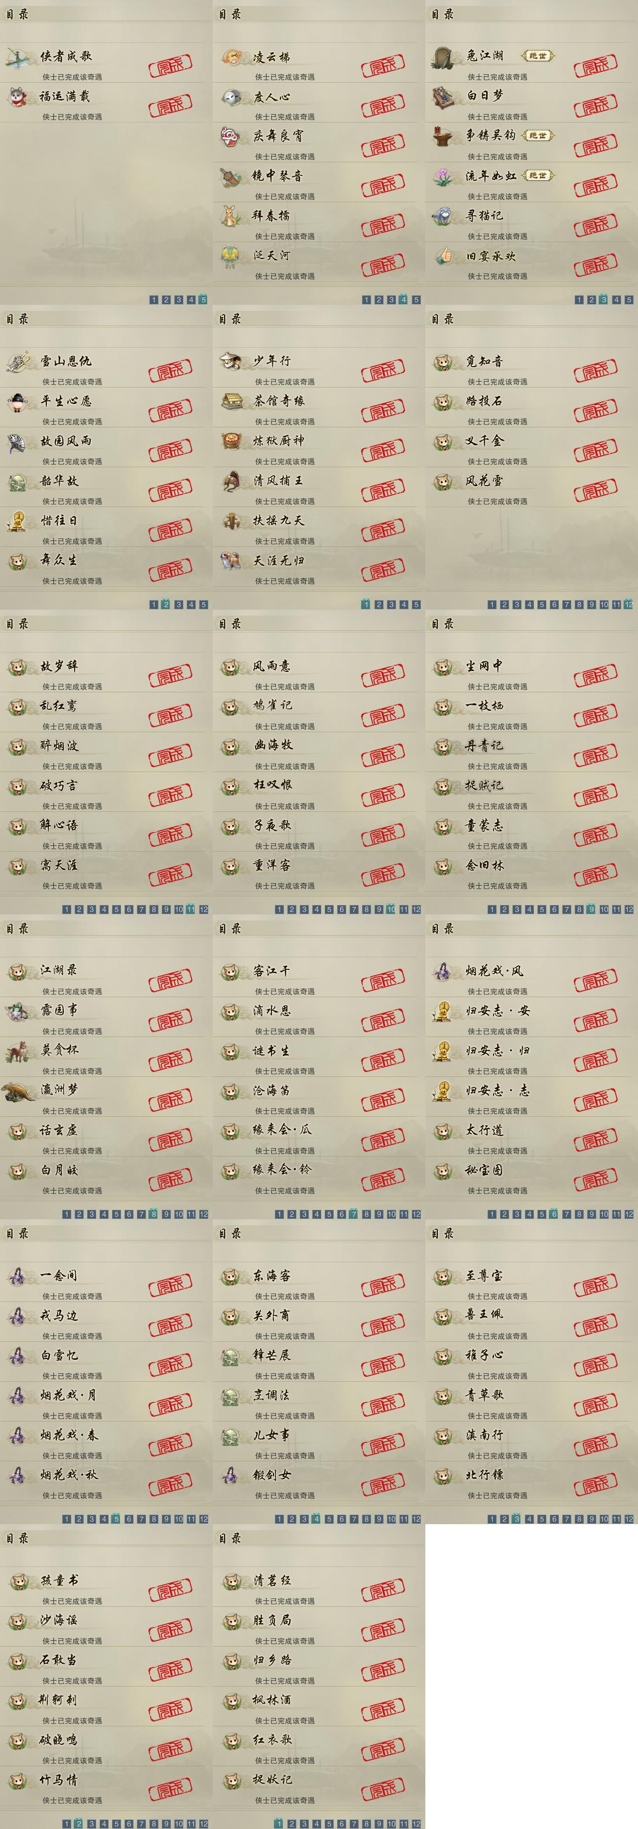Click the lion dance icon for 庆舞良宵
This screenshot has height=1829, width=638.
tap(231, 135)
